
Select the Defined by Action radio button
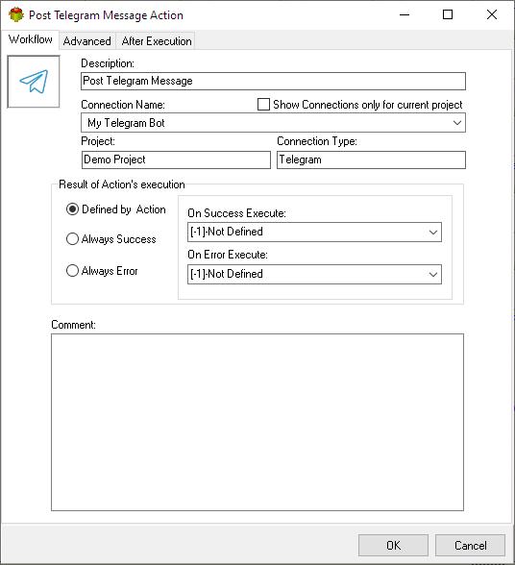point(72,209)
